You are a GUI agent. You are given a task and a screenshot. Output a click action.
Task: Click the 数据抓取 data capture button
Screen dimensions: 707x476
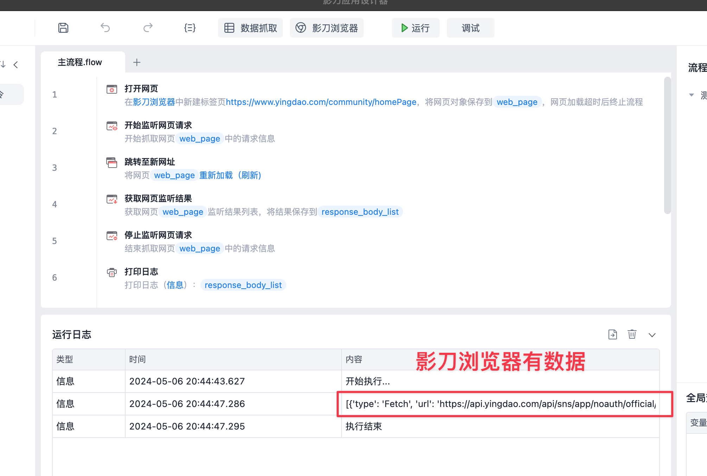click(250, 28)
